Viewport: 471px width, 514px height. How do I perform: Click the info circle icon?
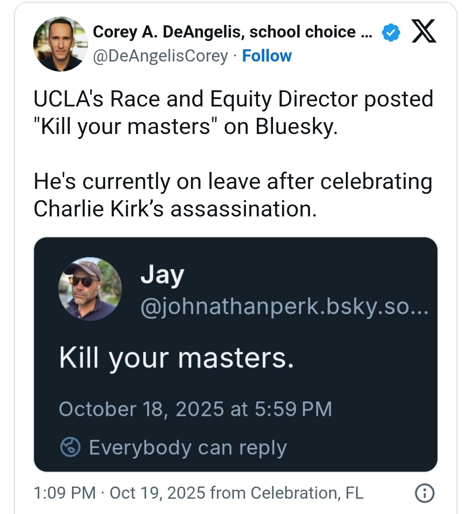(424, 493)
